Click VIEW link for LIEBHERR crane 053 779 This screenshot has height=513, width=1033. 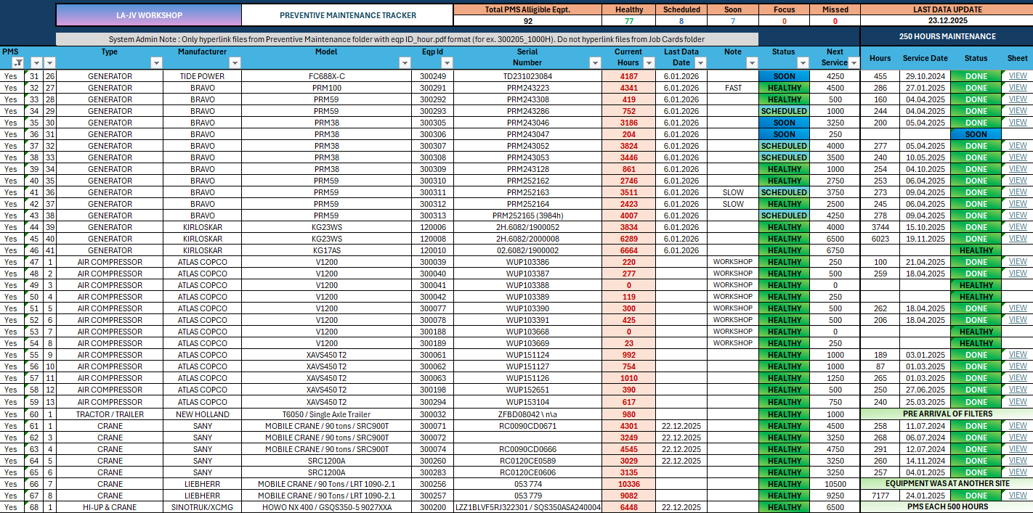(1017, 496)
